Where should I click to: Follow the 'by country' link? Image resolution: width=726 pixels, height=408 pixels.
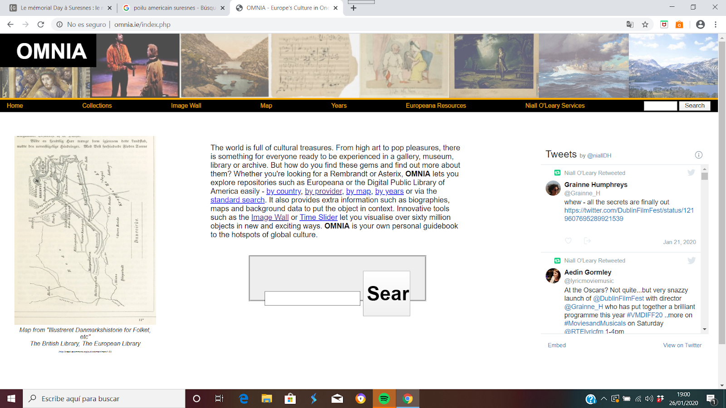(284, 191)
